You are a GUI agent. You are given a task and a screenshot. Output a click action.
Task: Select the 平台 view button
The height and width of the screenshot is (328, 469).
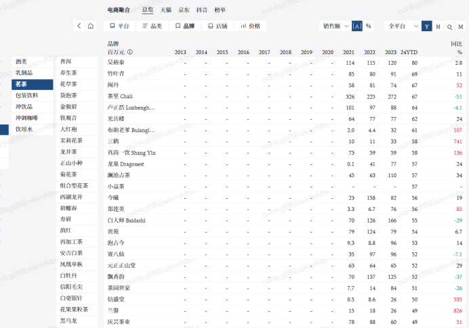pyautogui.click(x=119, y=26)
